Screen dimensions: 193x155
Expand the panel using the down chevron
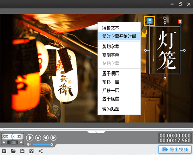(96, 132)
